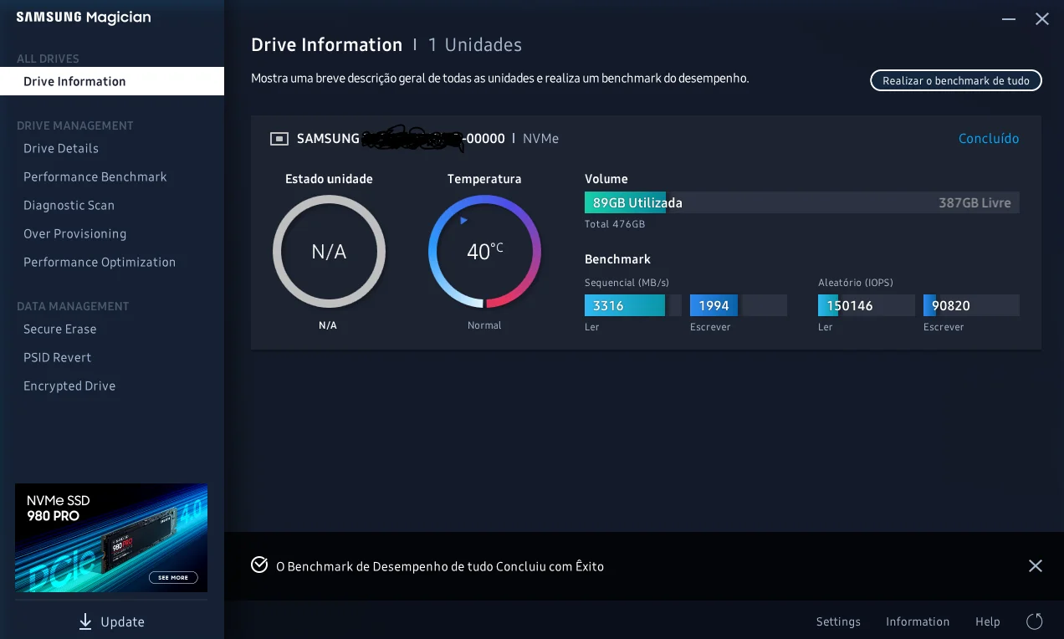Screen dimensions: 1064x639
Task: Click the Aleatório (IOPS) label
Action: 856,283
